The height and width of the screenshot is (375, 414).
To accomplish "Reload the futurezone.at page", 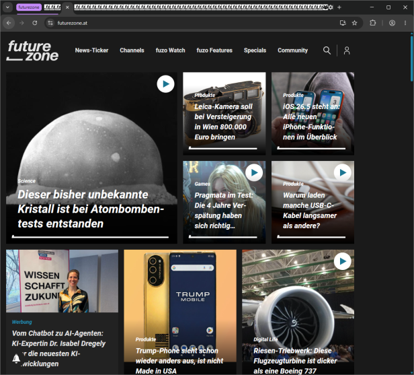I will [34, 23].
